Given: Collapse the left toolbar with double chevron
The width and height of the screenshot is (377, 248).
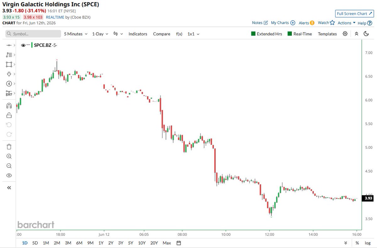Looking at the screenshot, I should [x=9, y=188].
